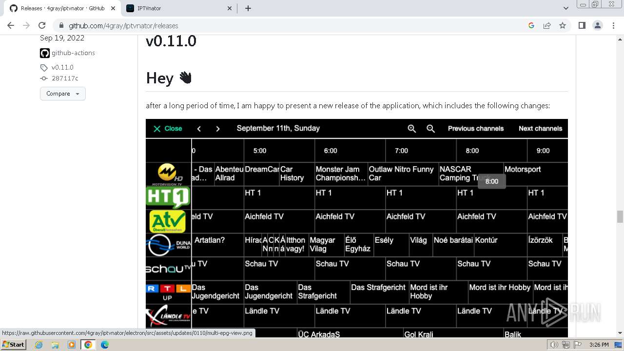Bookmark this page with the star icon
This screenshot has width=624, height=351.
coord(563,25)
